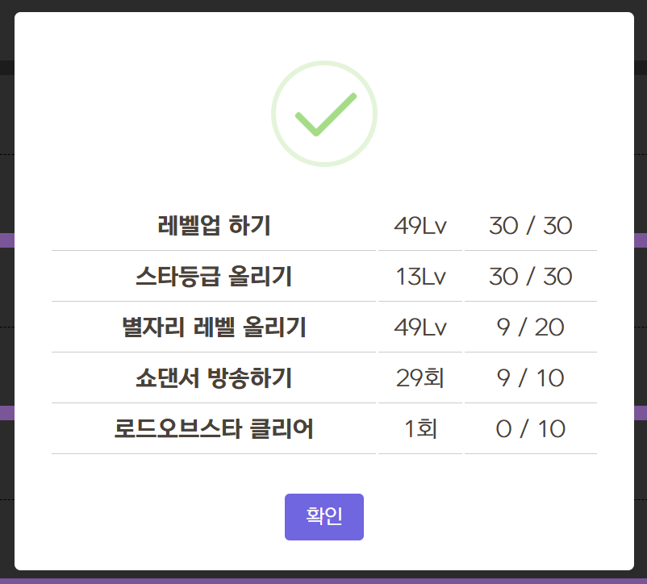Select the 레벨업 하기 mission label
647x584 pixels.
coord(214,226)
